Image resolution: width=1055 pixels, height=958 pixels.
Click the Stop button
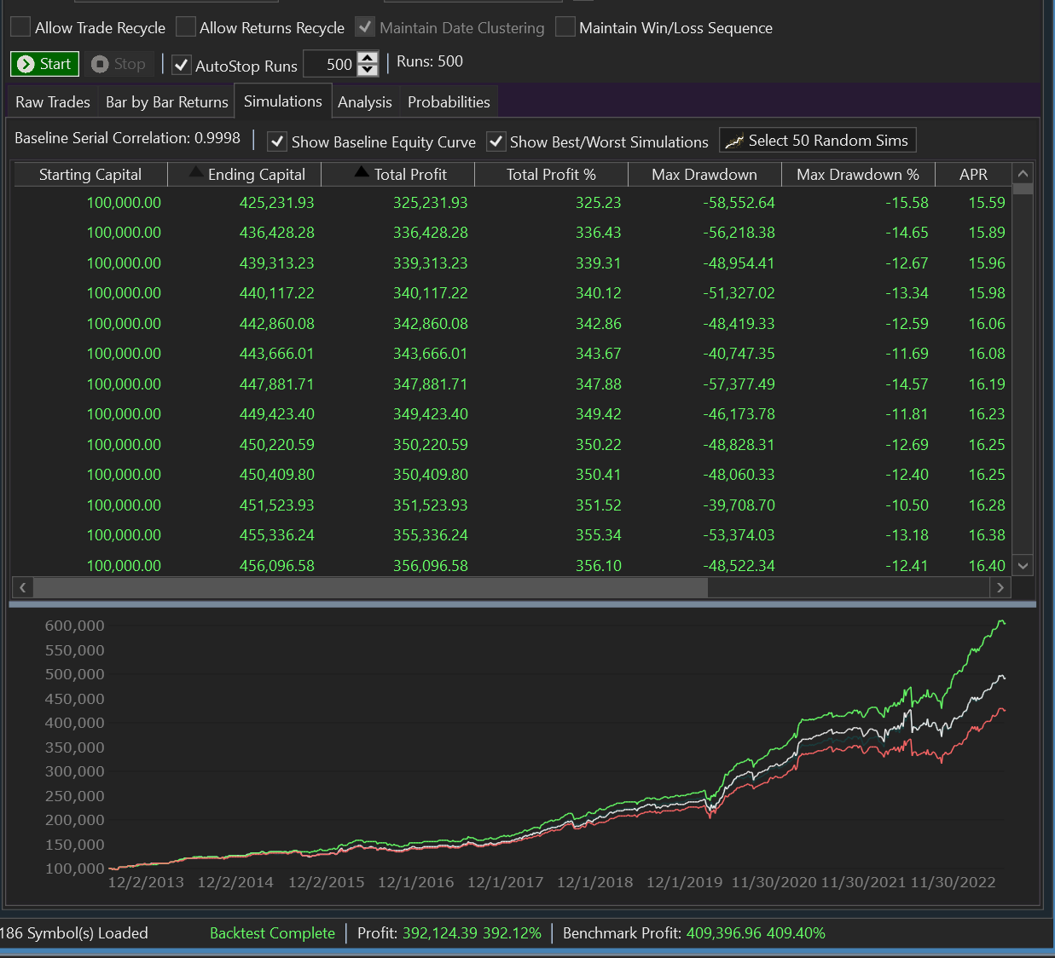[x=119, y=64]
